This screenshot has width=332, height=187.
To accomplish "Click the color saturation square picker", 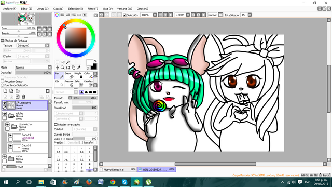I will pos(76,38).
